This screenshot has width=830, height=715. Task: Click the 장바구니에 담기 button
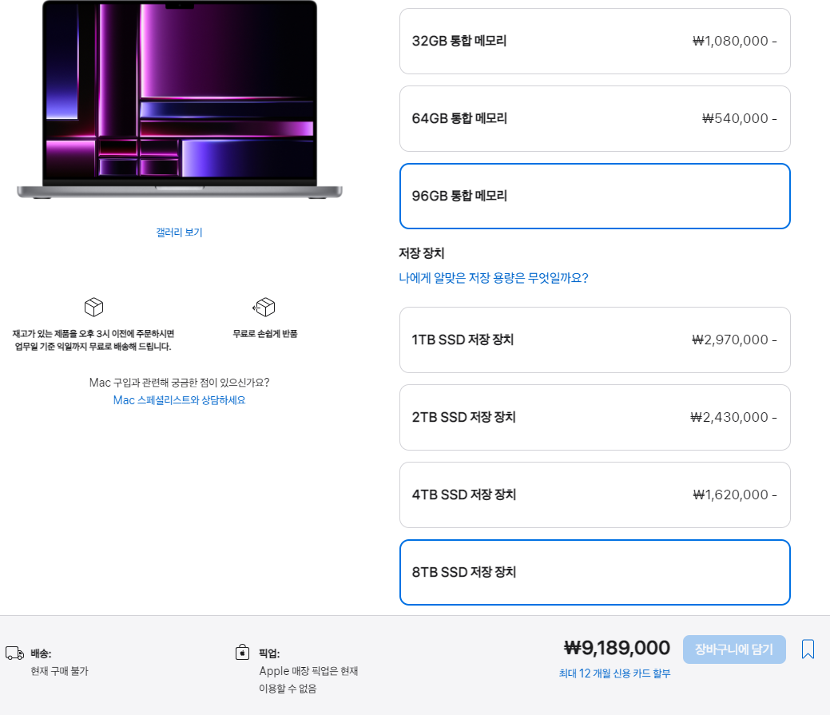click(x=734, y=649)
